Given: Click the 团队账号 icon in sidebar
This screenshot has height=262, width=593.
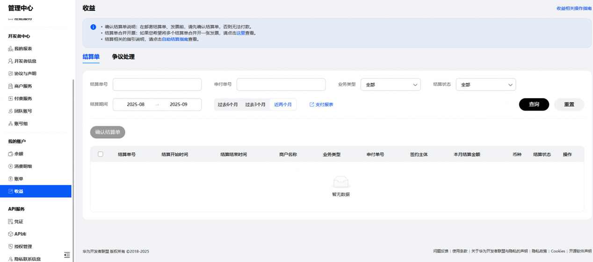Looking at the screenshot, I should 10,111.
